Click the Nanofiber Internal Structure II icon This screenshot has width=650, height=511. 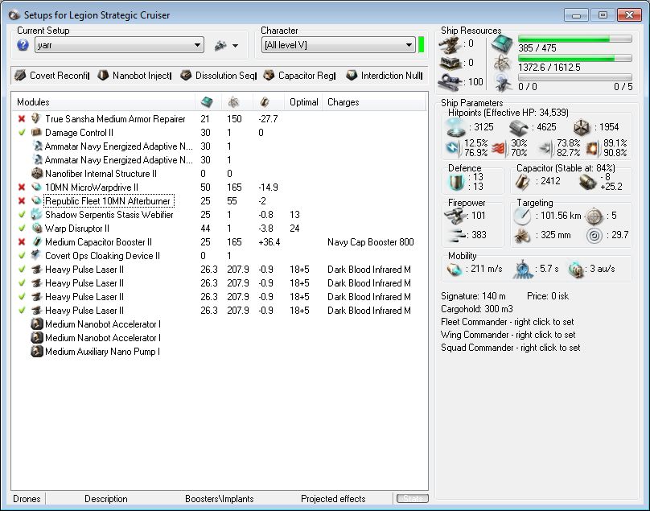click(36, 173)
